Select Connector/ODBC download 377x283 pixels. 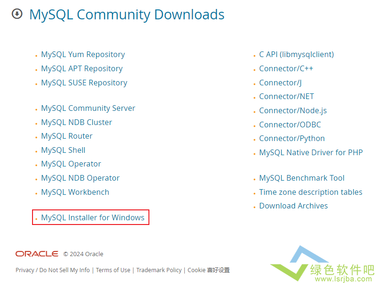(x=290, y=125)
